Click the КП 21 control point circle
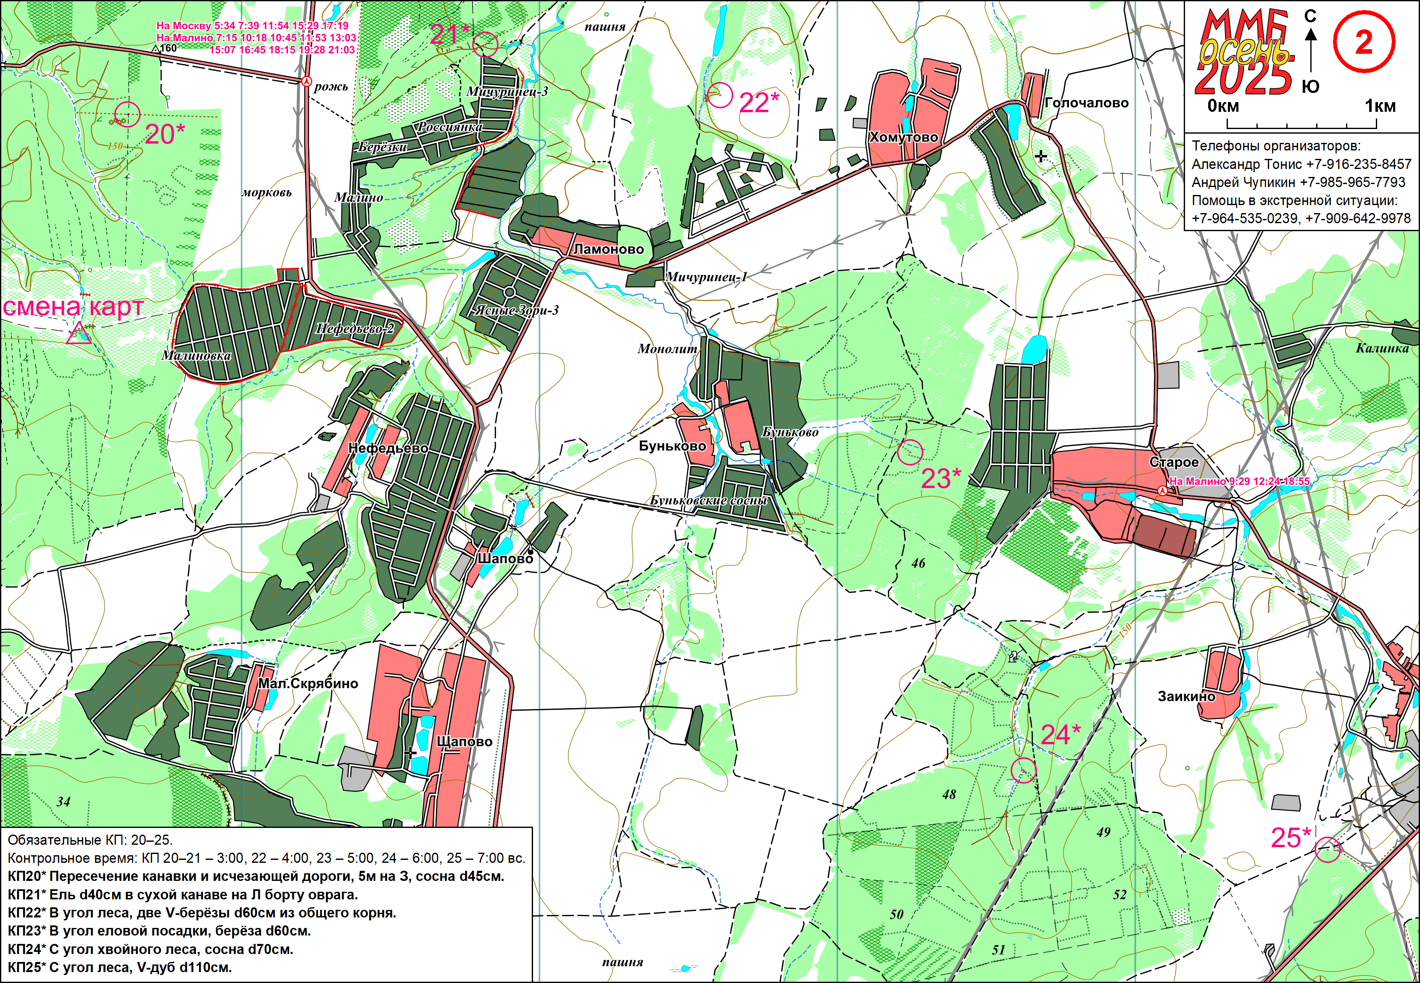This screenshot has height=983, width=1420. click(486, 45)
